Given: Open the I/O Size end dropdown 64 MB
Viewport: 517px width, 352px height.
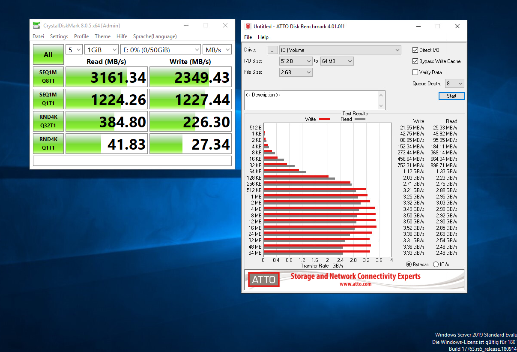Looking at the screenshot, I should [337, 61].
